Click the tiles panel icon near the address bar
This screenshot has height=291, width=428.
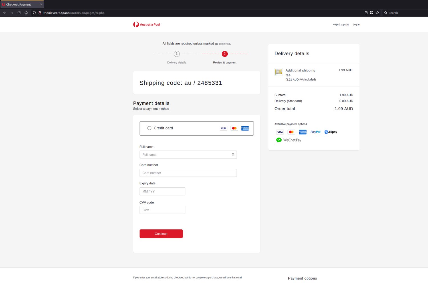(372, 13)
